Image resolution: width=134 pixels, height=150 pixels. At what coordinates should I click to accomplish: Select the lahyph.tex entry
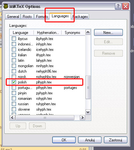tap(44, 60)
